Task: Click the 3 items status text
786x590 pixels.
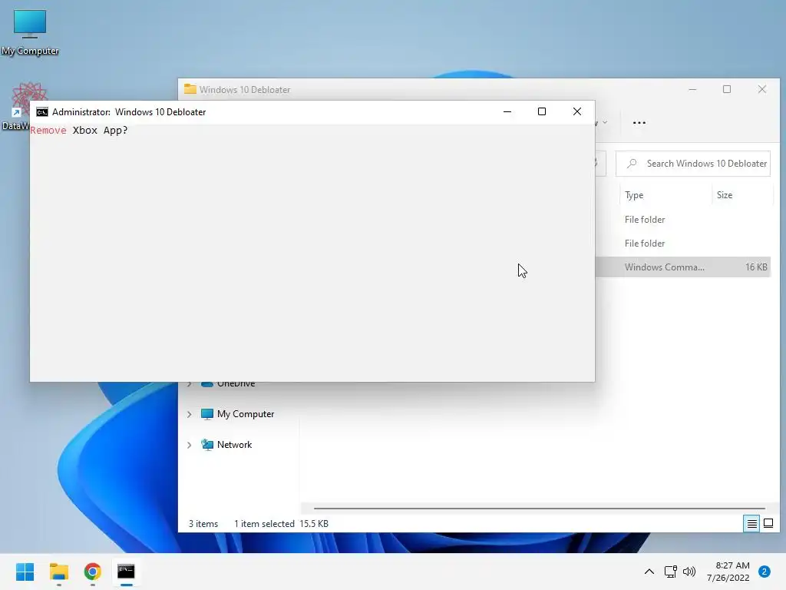Action: point(203,524)
